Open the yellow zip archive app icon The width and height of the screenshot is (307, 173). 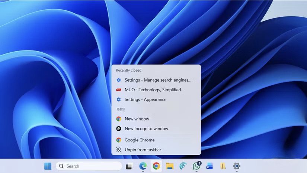(x=223, y=166)
